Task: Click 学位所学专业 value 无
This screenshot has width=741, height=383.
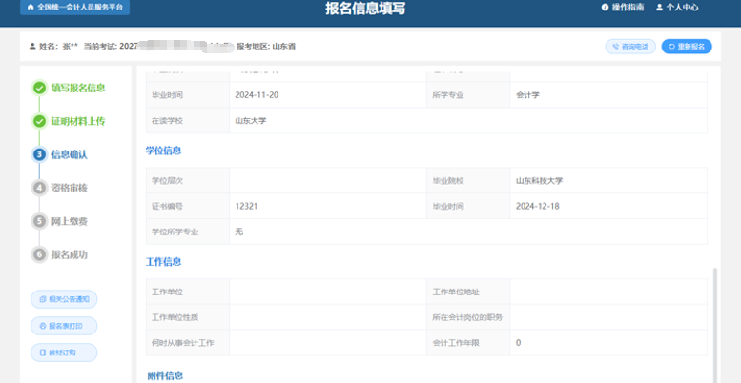Action: point(238,232)
